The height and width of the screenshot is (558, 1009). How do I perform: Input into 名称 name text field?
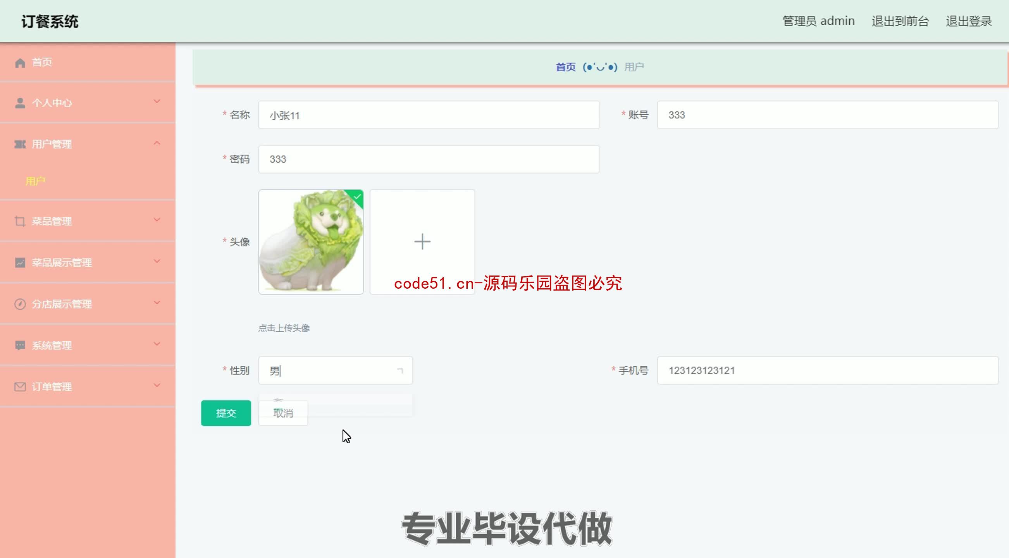[429, 115]
